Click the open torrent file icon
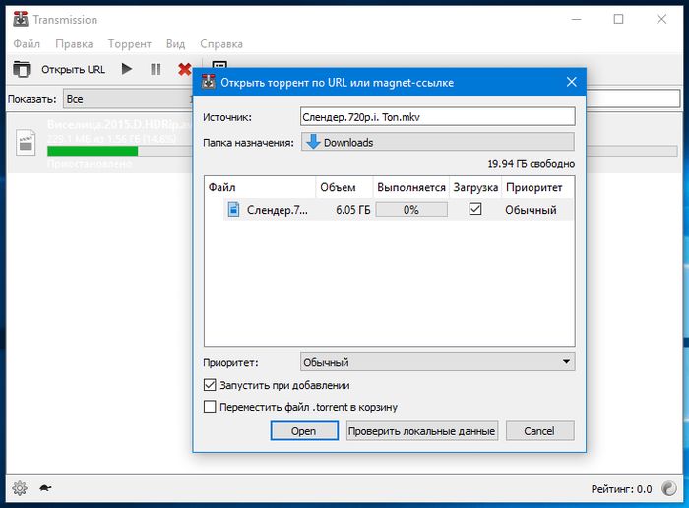The width and height of the screenshot is (689, 508). pos(21,69)
